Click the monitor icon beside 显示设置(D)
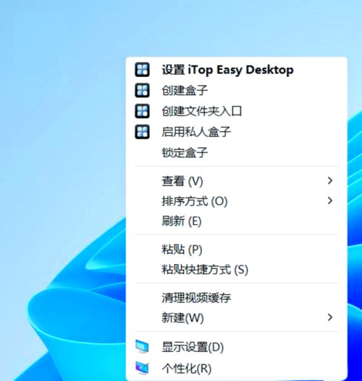 point(142,347)
